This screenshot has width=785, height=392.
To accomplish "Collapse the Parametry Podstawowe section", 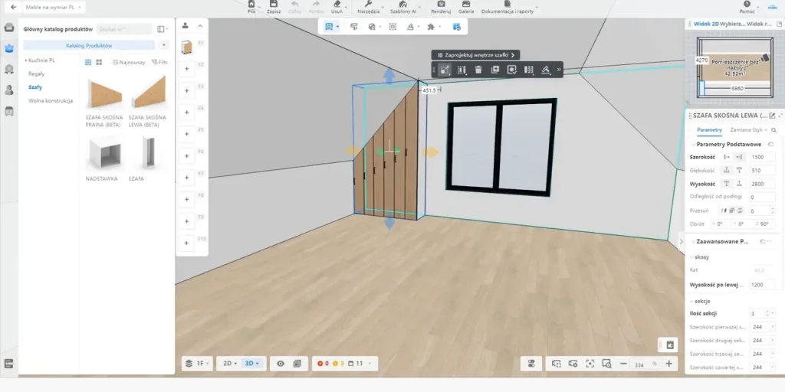I will pyautogui.click(x=693, y=145).
